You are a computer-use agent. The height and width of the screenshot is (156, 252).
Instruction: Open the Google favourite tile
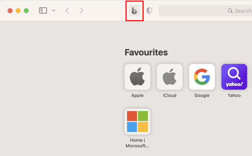tap(202, 77)
